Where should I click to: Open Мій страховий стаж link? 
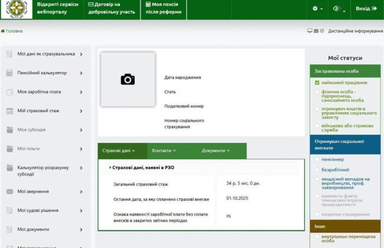[38, 110]
